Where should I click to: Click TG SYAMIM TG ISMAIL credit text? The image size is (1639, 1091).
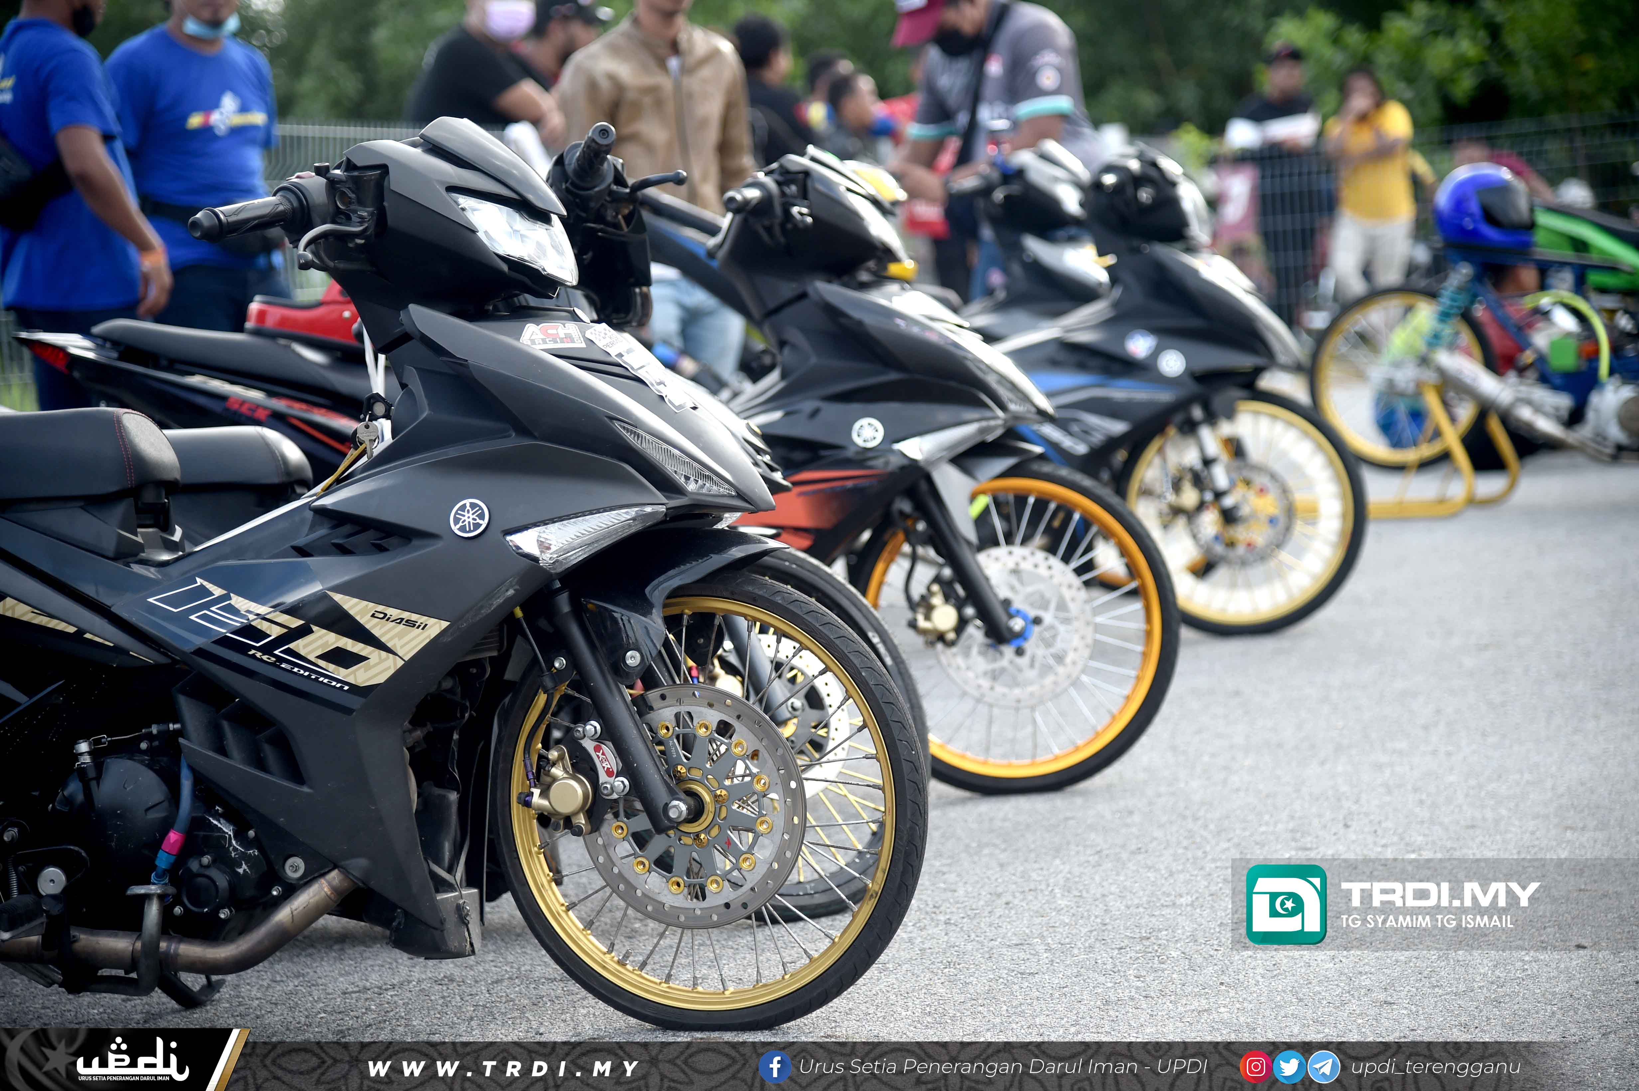point(1427,921)
